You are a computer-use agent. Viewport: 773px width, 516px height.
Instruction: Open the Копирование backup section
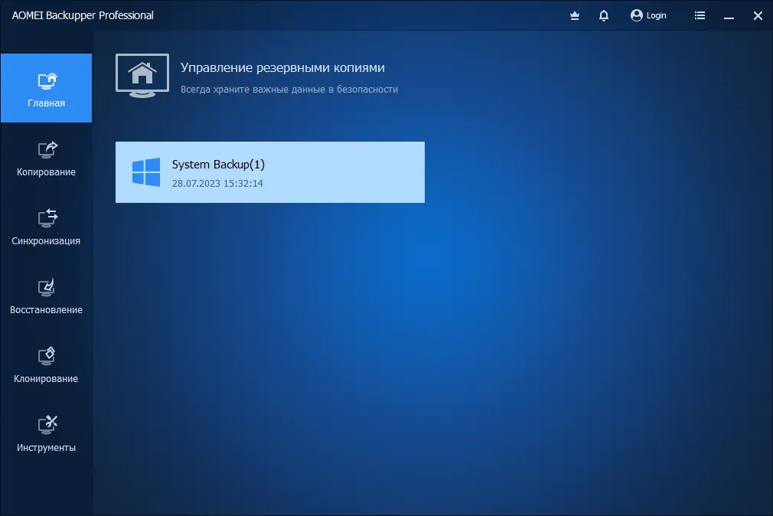(47, 158)
